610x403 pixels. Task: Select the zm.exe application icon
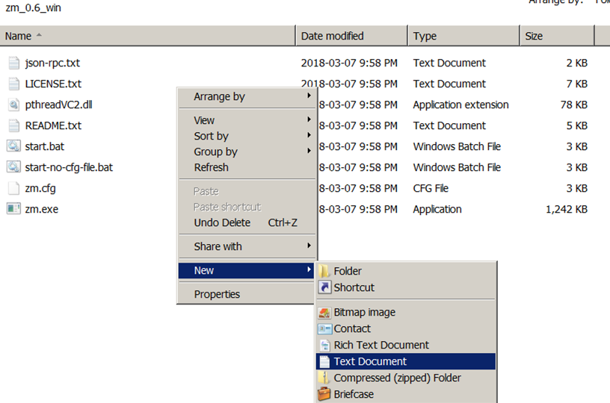[x=13, y=210]
